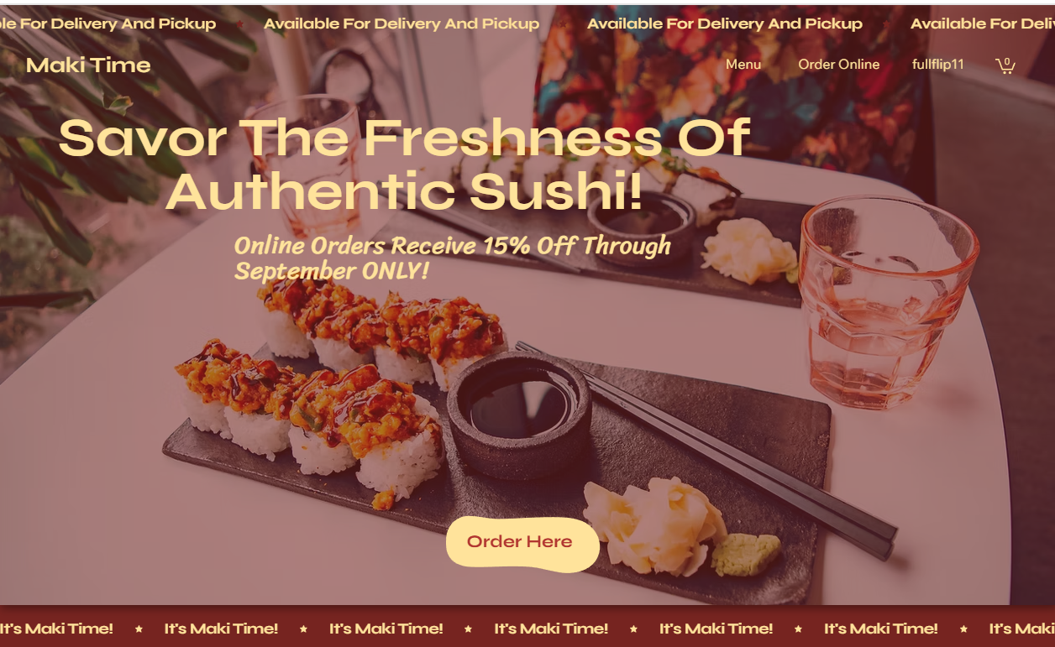Click the zero item count badge on cart
Screen dimensions: 1055x647
(x=1007, y=61)
